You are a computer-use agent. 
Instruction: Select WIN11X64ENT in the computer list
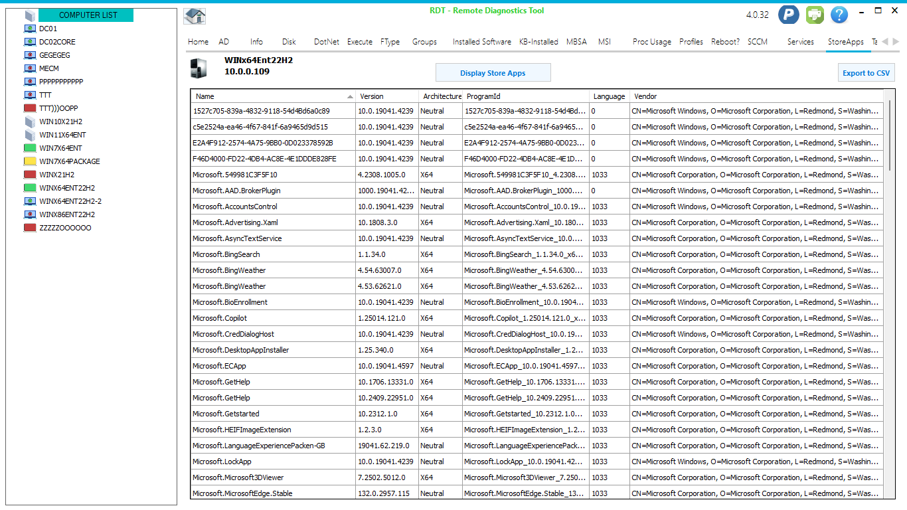[62, 135]
